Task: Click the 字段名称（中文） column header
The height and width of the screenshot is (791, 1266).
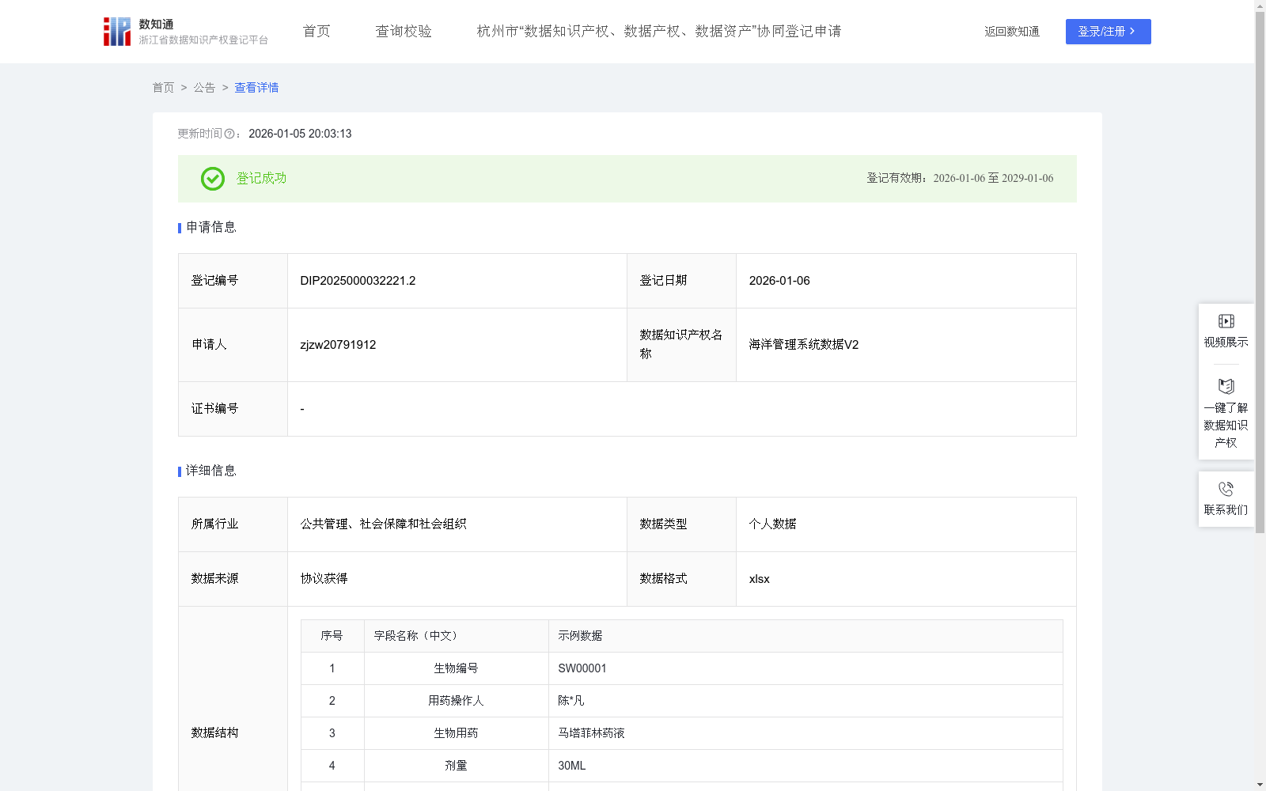Action: coord(456,636)
